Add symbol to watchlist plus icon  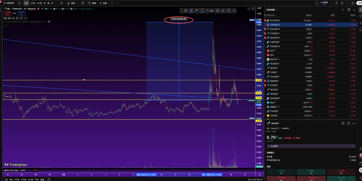point(343,10)
